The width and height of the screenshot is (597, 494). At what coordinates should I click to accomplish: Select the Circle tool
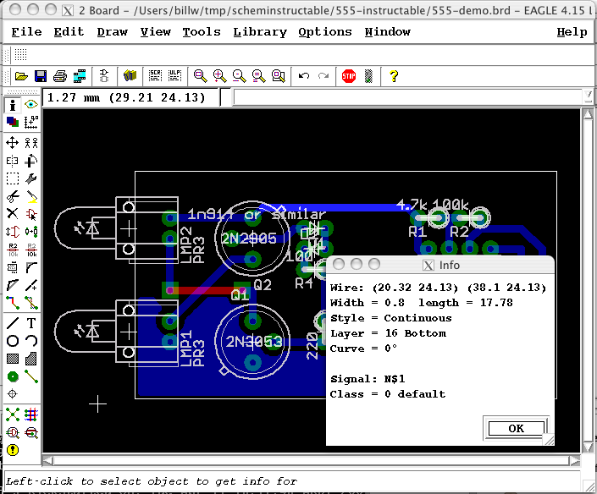tap(13, 341)
